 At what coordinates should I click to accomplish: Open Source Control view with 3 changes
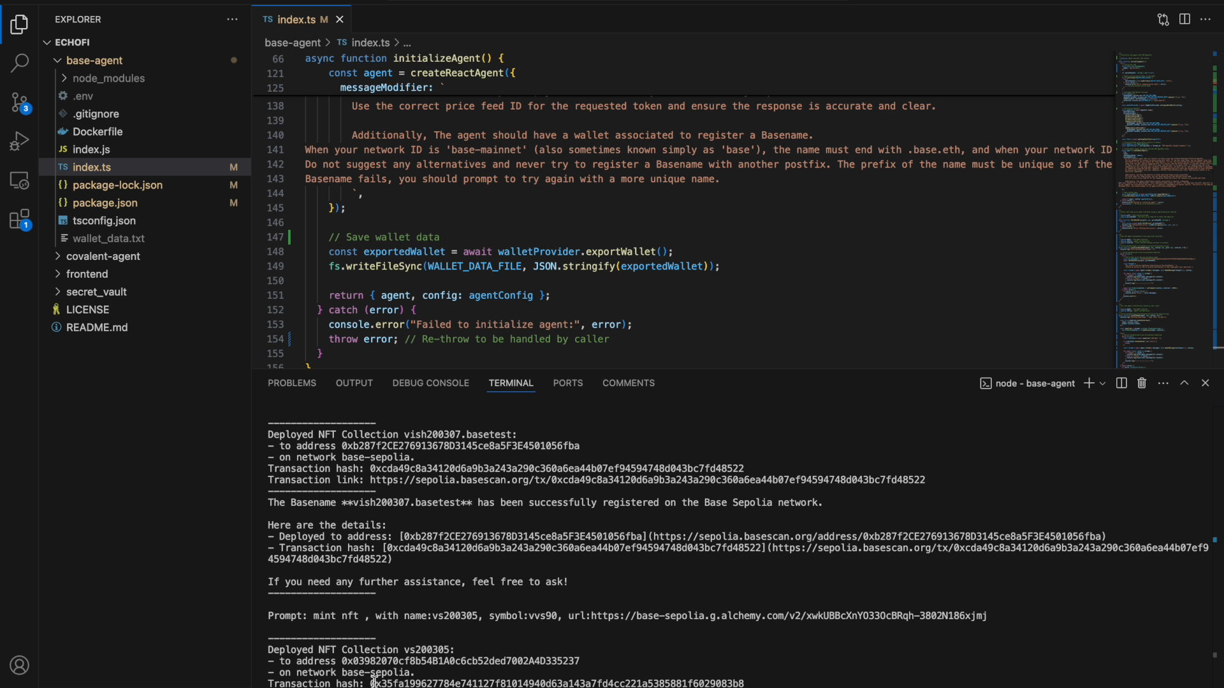click(19, 103)
